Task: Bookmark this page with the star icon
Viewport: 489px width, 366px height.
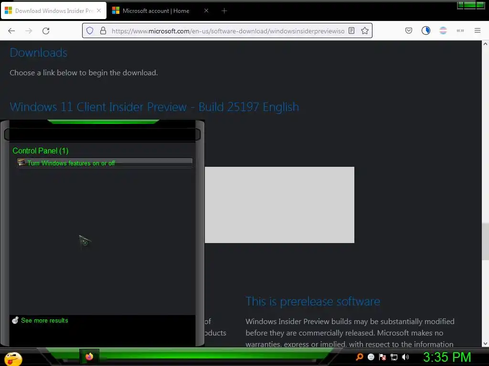Action: [x=365, y=30]
